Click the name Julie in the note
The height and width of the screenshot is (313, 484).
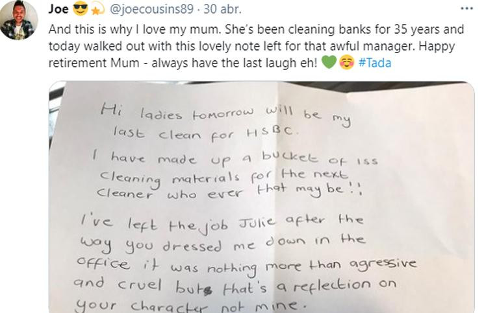pyautogui.click(x=257, y=222)
